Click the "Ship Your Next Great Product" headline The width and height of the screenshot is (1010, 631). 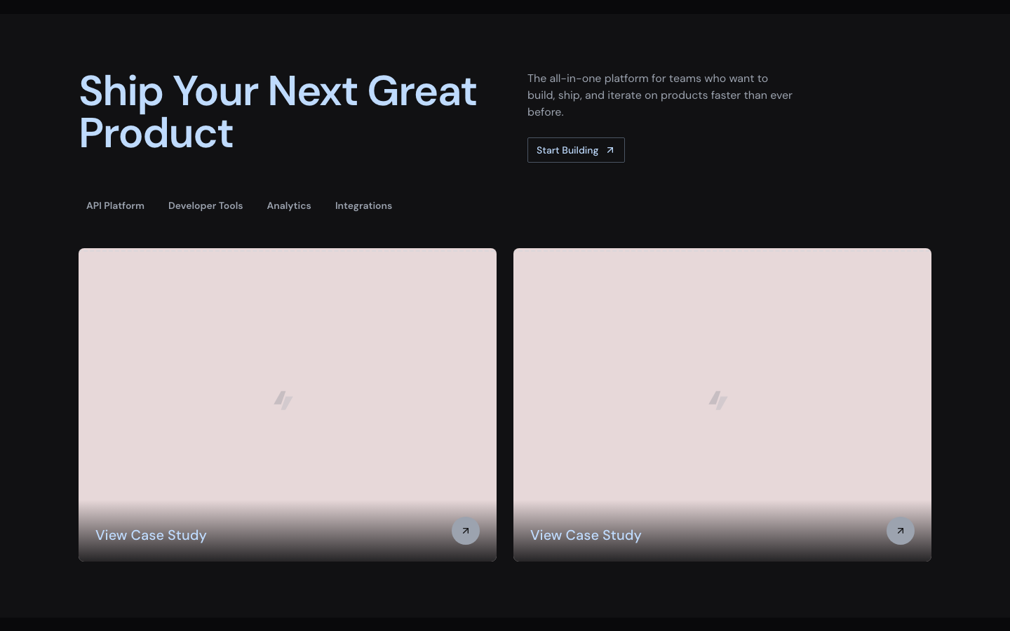[x=278, y=92]
